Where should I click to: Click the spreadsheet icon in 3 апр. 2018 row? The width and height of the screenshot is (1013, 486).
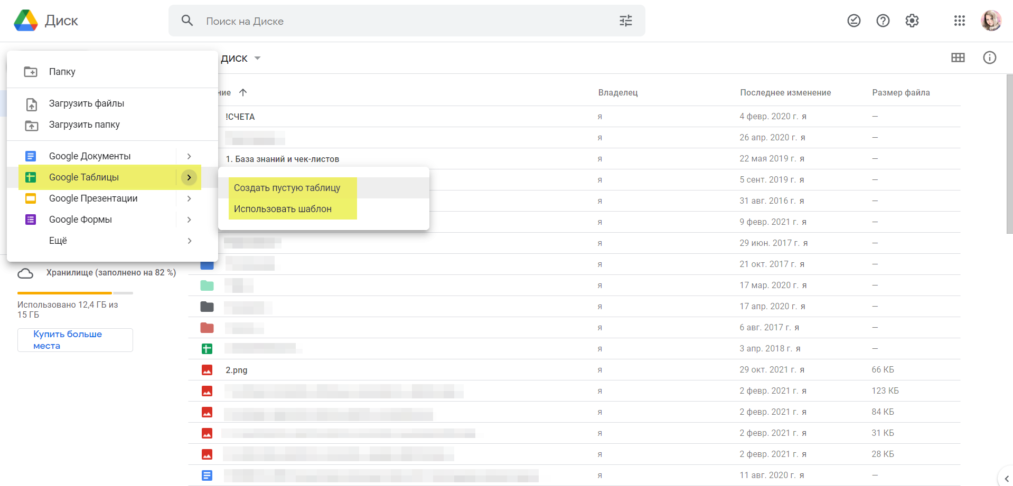(x=207, y=349)
